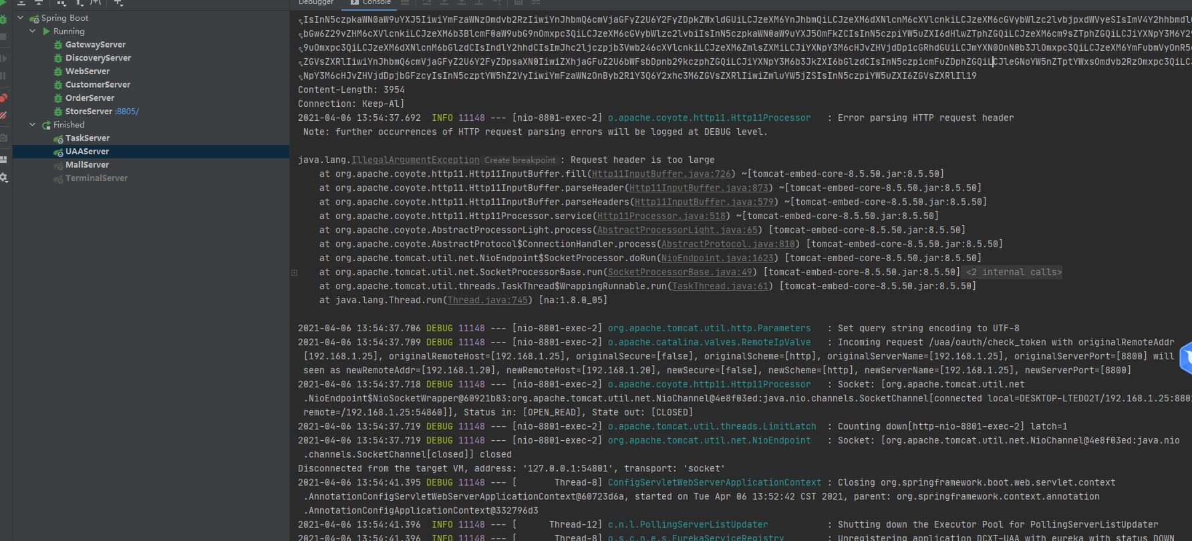Click the UAAServer spring icon

(58, 152)
